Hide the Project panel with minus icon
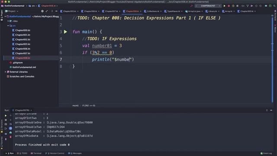This screenshot has height=156, width=277. click(56, 11)
